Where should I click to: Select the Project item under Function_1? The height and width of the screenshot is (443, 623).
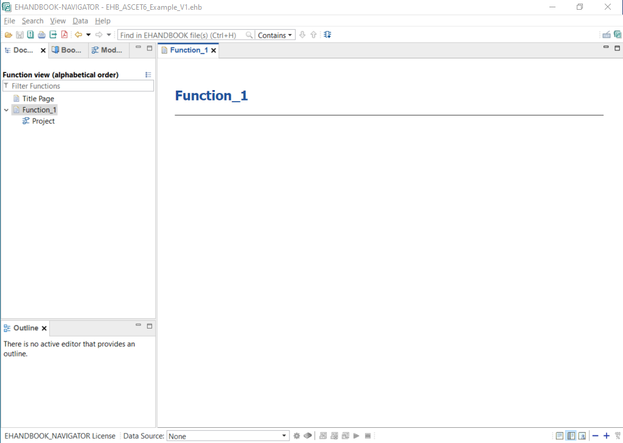tap(43, 121)
